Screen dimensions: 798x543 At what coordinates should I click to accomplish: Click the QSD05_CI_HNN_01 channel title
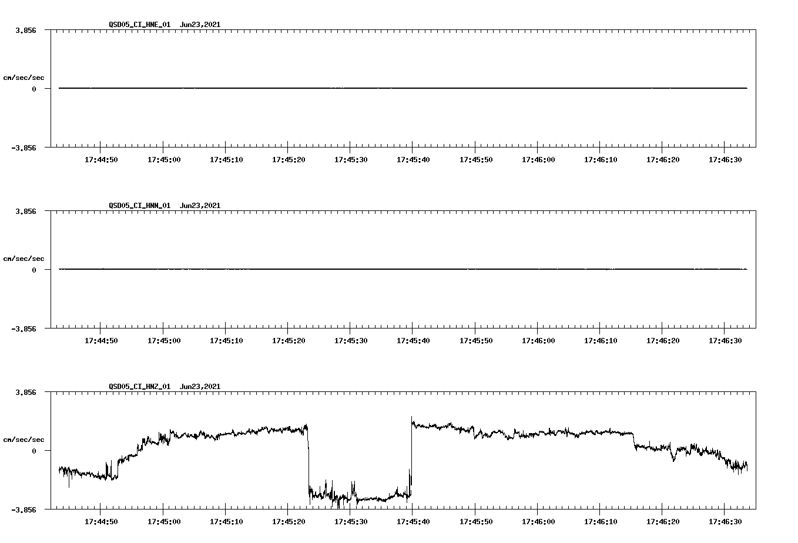[140, 206]
